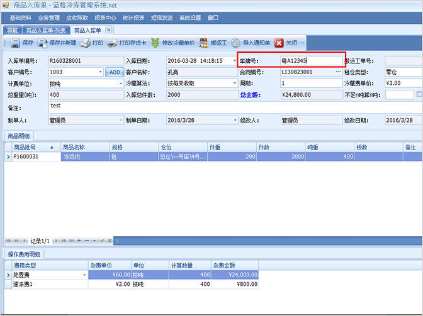Click the application icon in title bar
This screenshot has height=316, width=423.
(x=6, y=5)
